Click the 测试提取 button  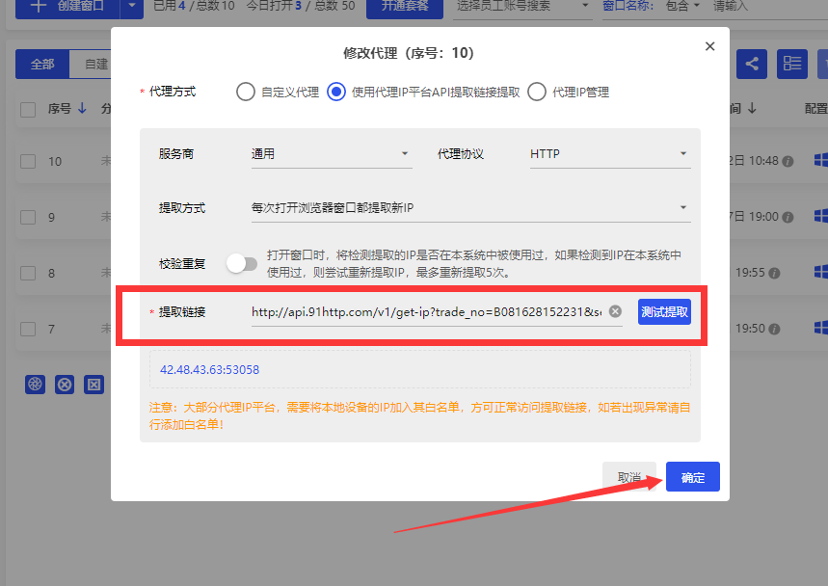[664, 311]
